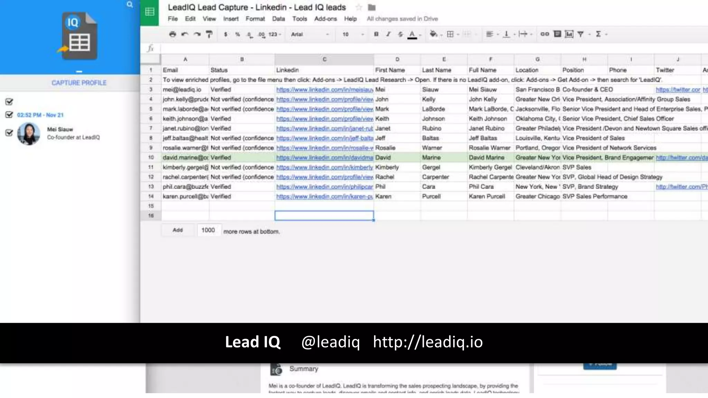Open the File menu
The image size is (708, 398).
click(173, 19)
